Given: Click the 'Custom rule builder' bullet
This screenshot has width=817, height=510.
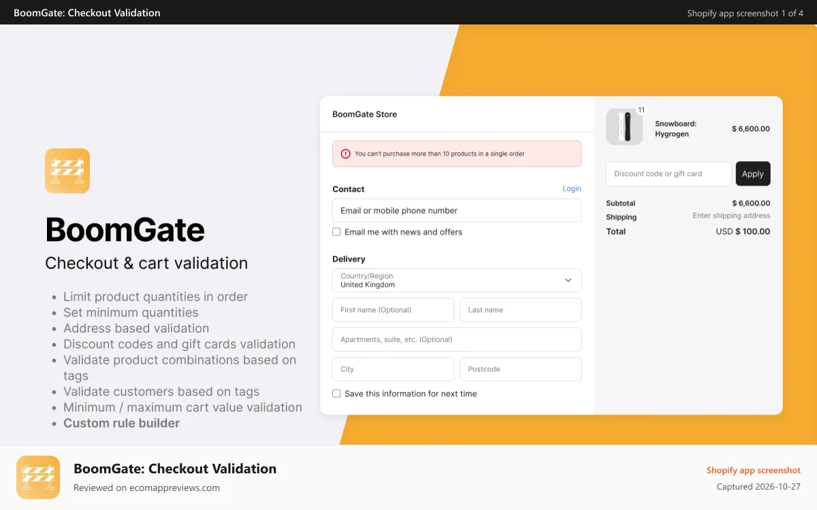Looking at the screenshot, I should tap(121, 423).
